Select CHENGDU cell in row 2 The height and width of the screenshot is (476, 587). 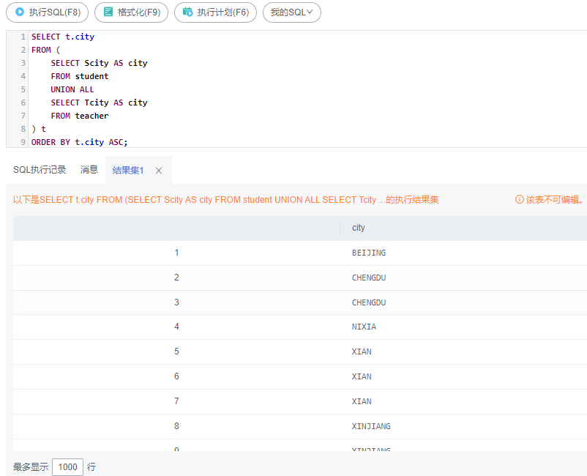point(369,278)
